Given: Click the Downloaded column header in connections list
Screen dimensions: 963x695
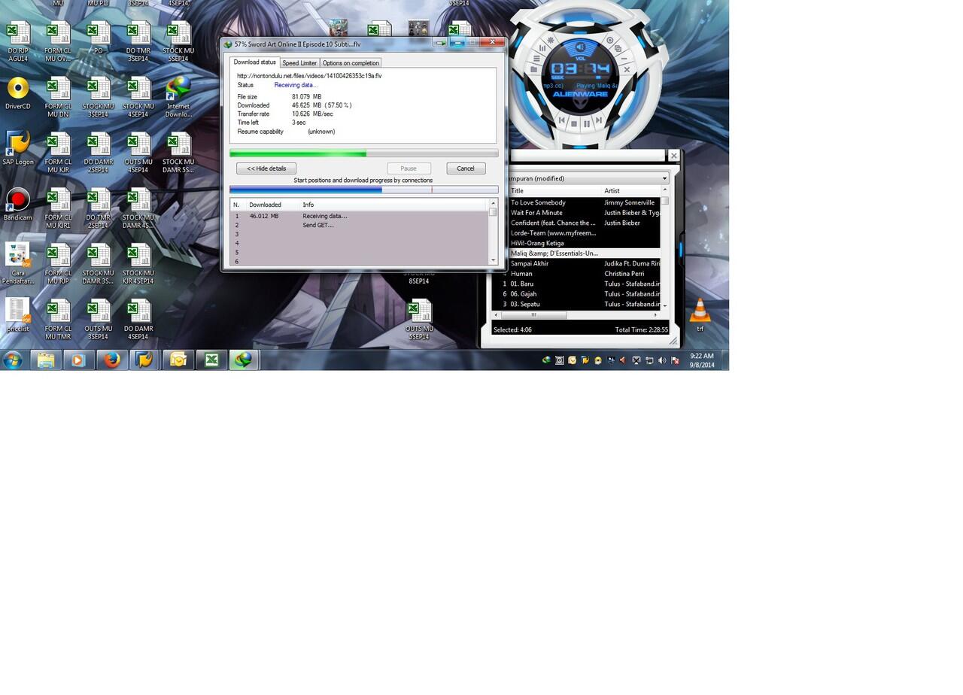Looking at the screenshot, I should click(272, 205).
